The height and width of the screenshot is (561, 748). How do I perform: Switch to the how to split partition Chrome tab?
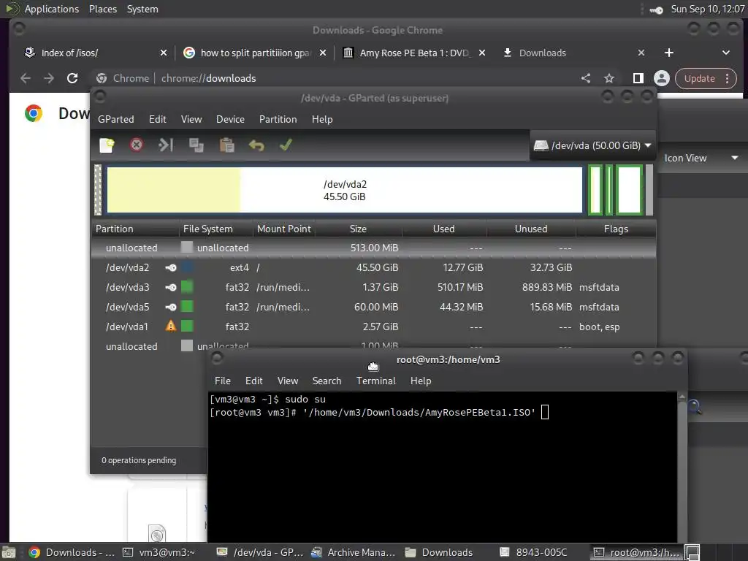click(x=256, y=53)
